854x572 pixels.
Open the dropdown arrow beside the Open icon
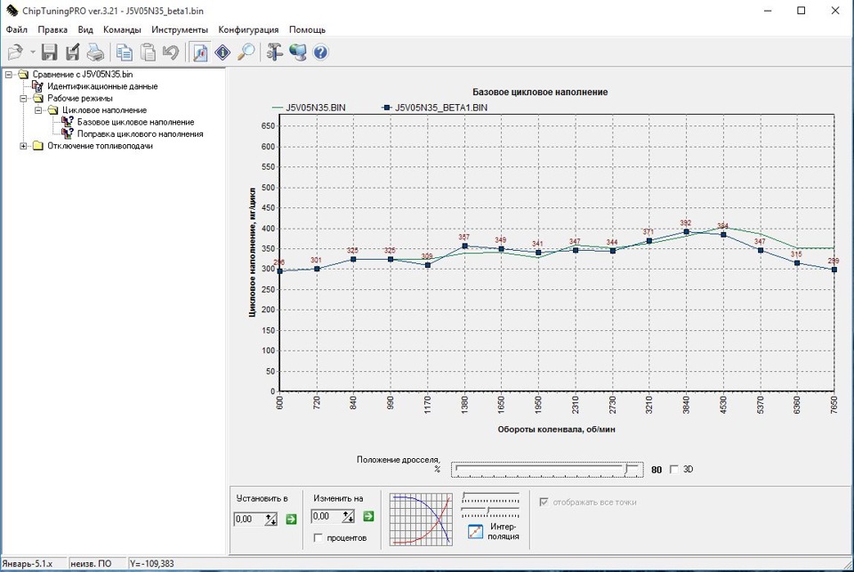click(32, 53)
